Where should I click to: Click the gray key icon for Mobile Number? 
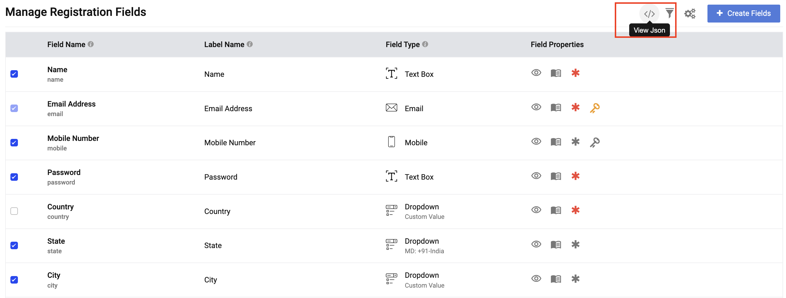click(595, 142)
